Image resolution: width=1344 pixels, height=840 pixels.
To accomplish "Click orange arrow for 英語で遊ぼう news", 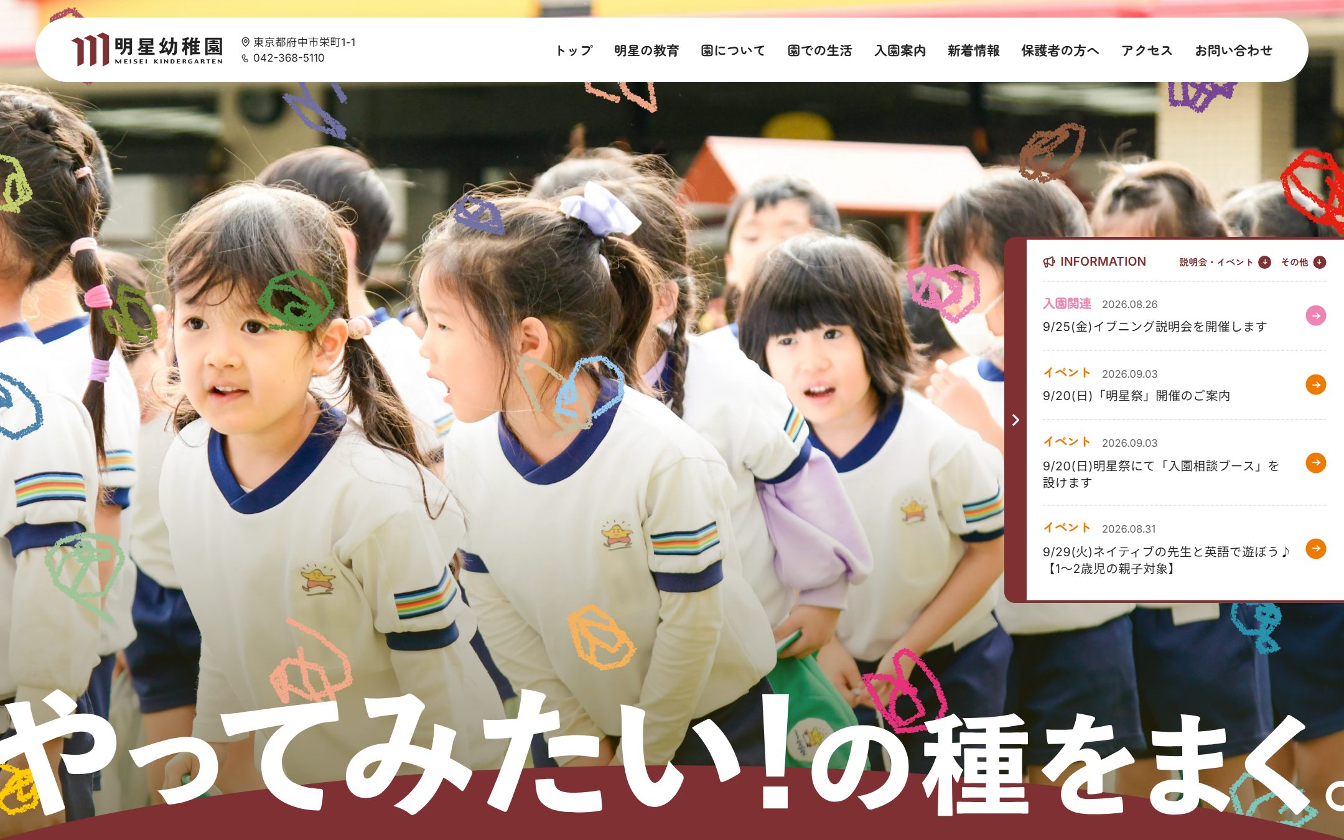I will pos(1315,549).
